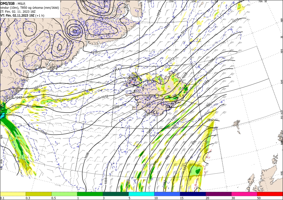The height and width of the screenshot is (200, 283).
Task: Pick the cyan 5–10 mm legend swatch
Action: tap(141, 194)
